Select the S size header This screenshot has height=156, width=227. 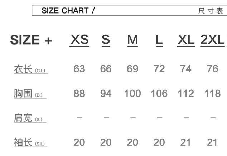(x=106, y=40)
